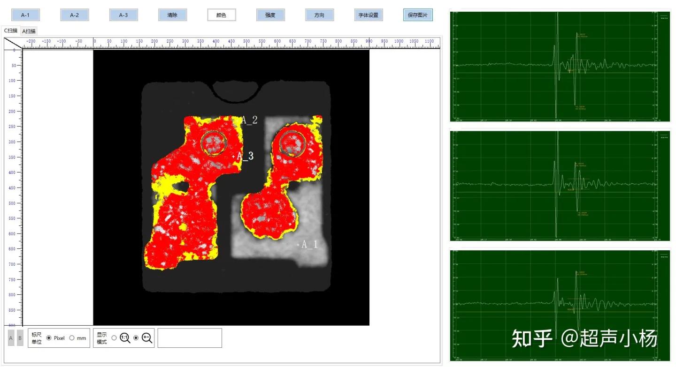Switch to the A扫描 tab
Image resolution: width=676 pixels, height=367 pixels.
click(x=29, y=31)
